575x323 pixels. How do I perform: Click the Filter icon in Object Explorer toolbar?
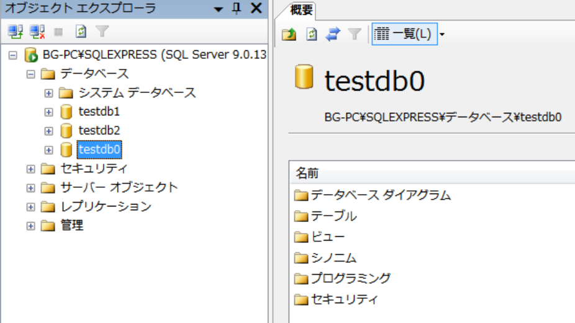(x=102, y=32)
